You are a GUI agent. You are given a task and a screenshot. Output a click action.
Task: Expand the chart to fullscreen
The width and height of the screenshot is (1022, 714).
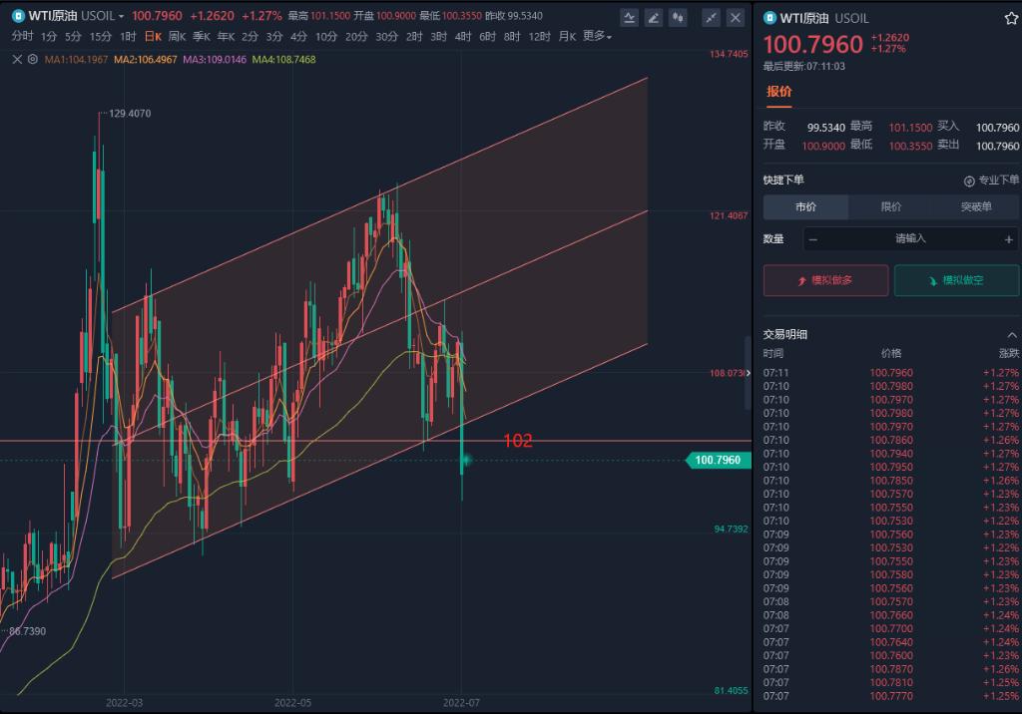coord(711,17)
